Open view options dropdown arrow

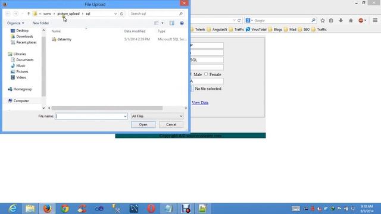click(163, 23)
